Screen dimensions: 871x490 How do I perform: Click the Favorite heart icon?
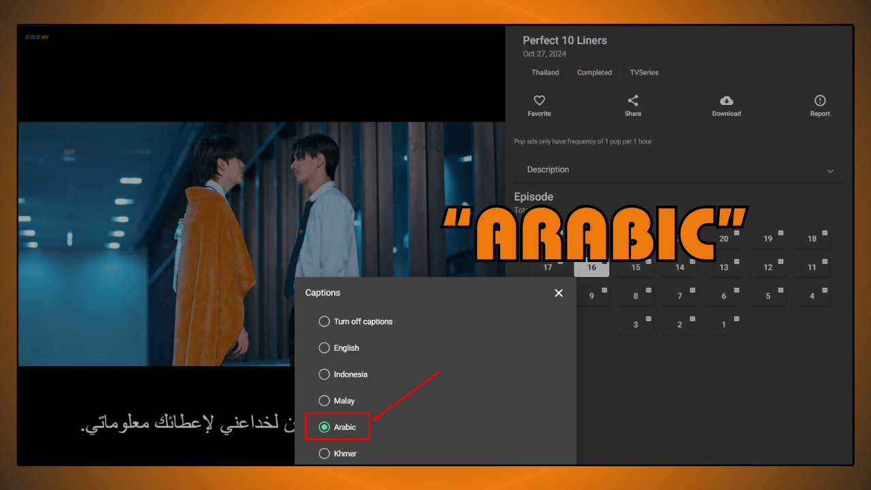pos(539,102)
